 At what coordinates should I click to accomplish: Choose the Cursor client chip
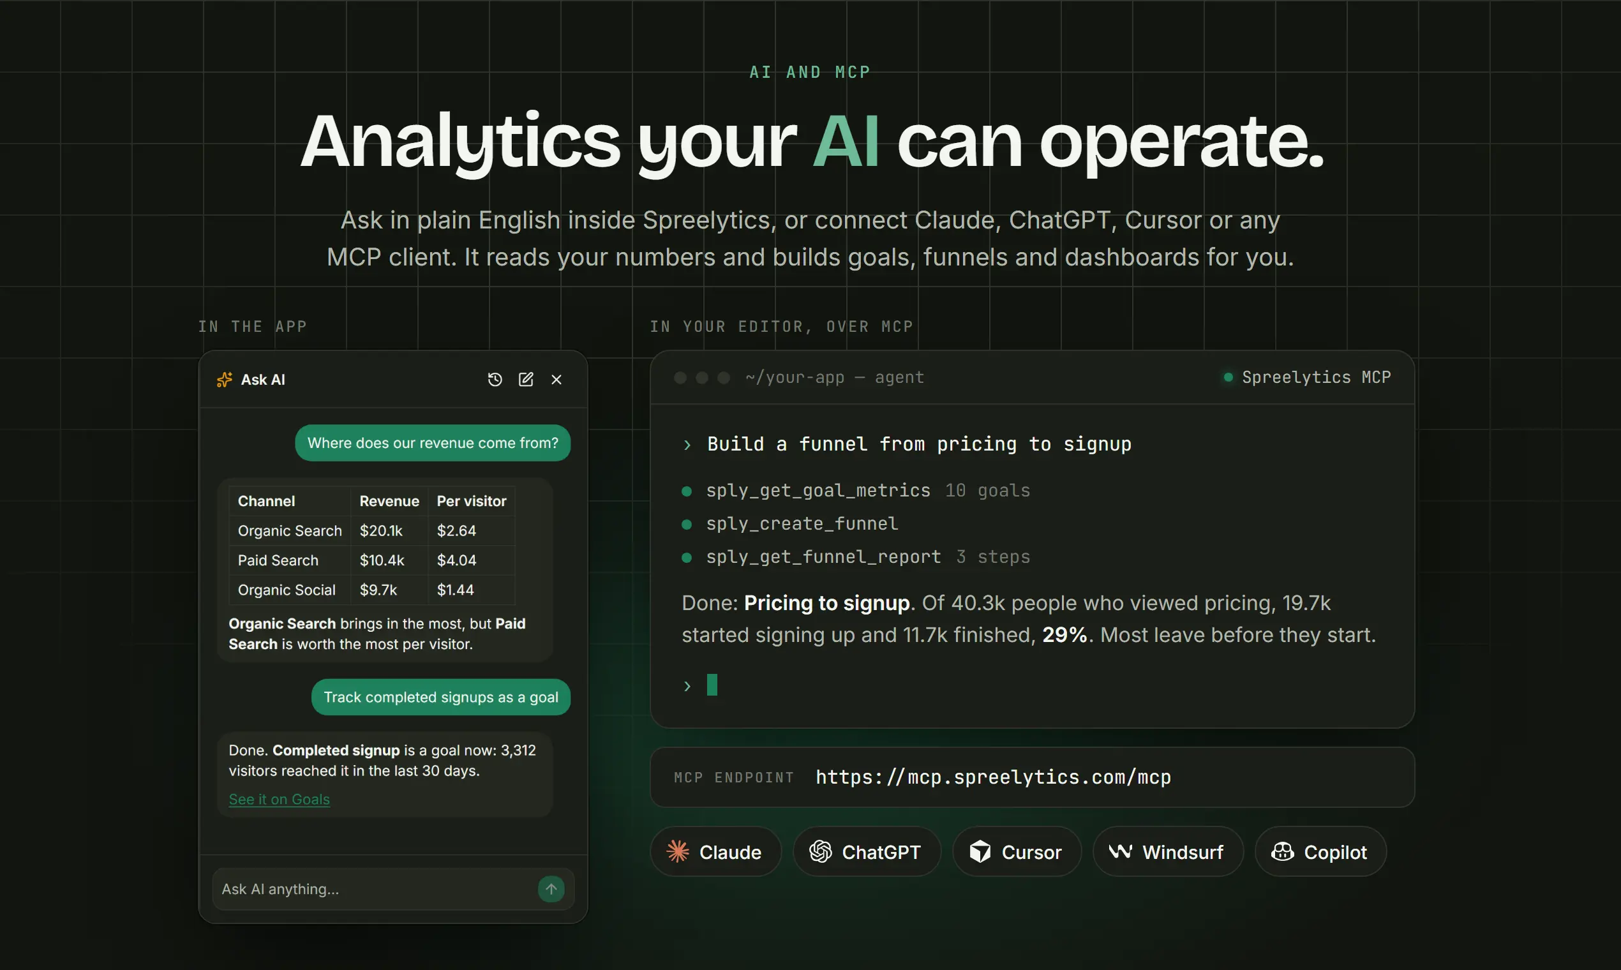[x=1017, y=852]
